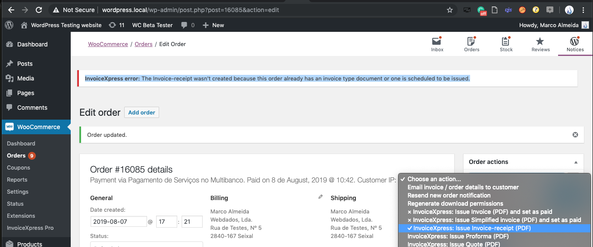Click the browser address bar URL
Image resolution: width=593 pixels, height=247 pixels.
(x=190, y=10)
